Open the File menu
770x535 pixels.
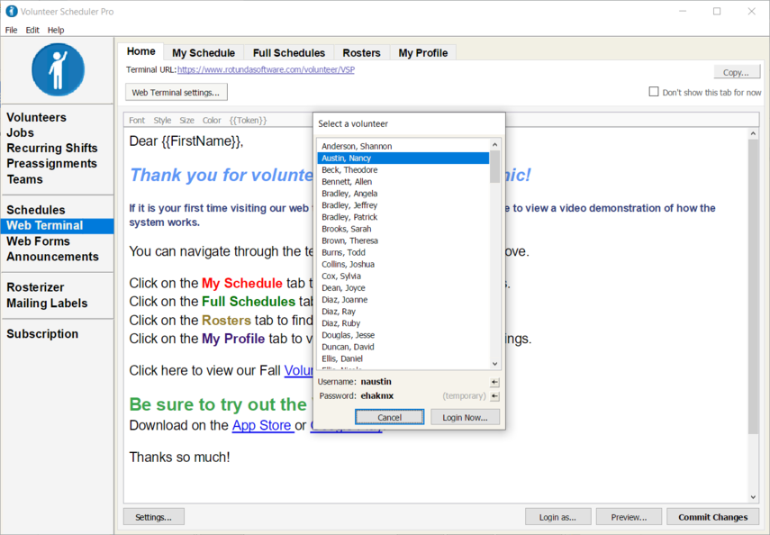[x=11, y=30]
